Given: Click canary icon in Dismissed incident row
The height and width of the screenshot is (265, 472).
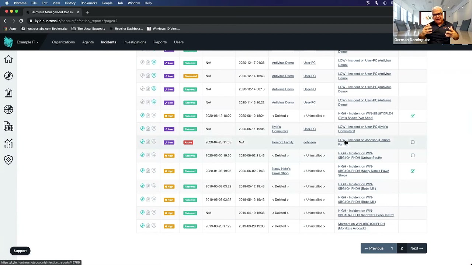Looking at the screenshot, I should click(148, 75).
